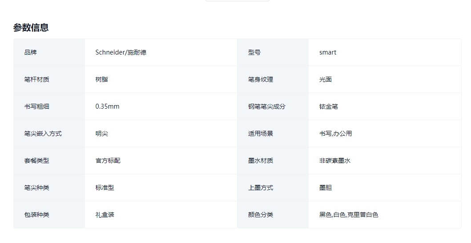Viewport: 471px width, 243px height.
Task: Click the 礼盒装 packaging value
Action: (105, 215)
